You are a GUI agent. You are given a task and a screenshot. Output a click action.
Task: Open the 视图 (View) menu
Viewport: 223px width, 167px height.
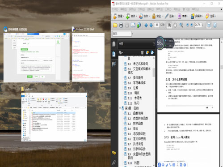coord(132,9)
